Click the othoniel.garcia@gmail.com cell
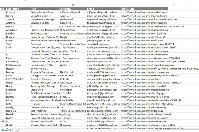This screenshot has height=132, width=199. pos(103,83)
